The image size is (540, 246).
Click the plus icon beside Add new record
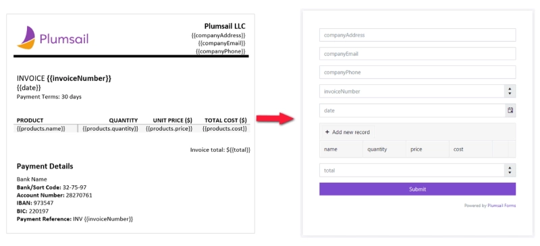(327, 132)
